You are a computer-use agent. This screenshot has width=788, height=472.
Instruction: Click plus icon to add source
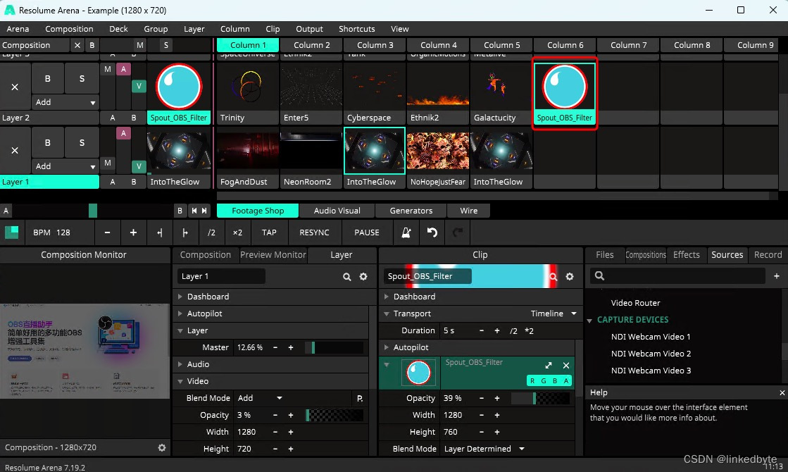777,276
